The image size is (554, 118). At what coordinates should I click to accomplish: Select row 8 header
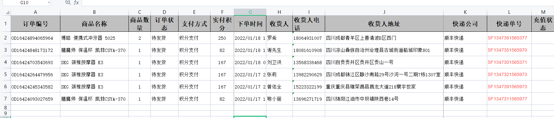[5, 108]
